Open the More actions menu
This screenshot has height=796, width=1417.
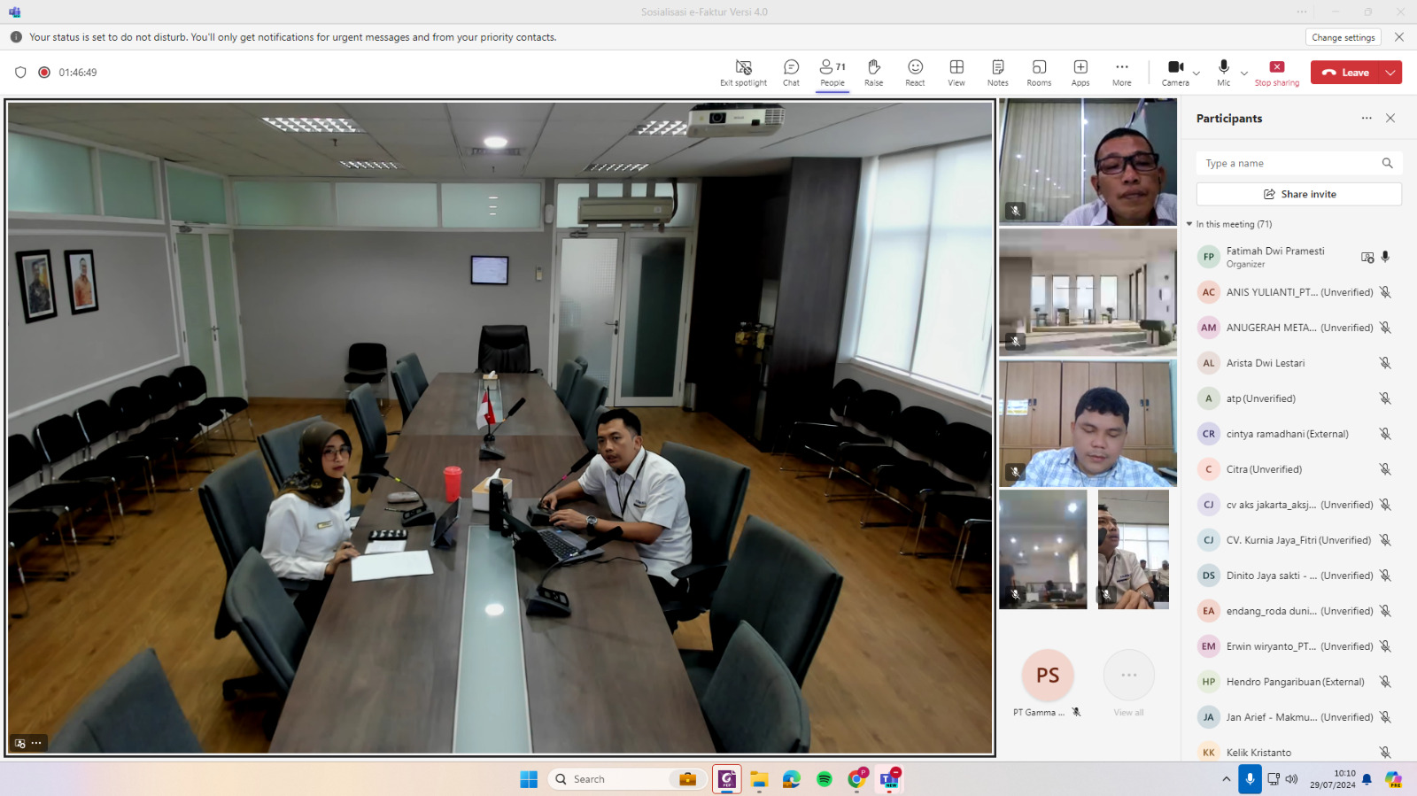click(1121, 72)
